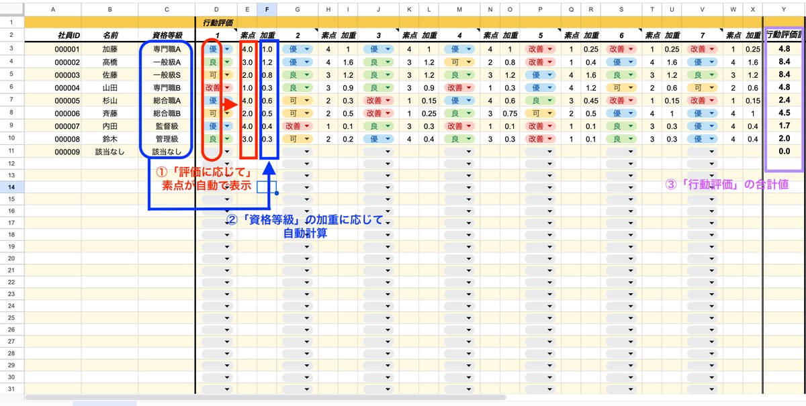Screen dimensions: 806x406
Task: Select row 14 header number
Action: (11, 187)
